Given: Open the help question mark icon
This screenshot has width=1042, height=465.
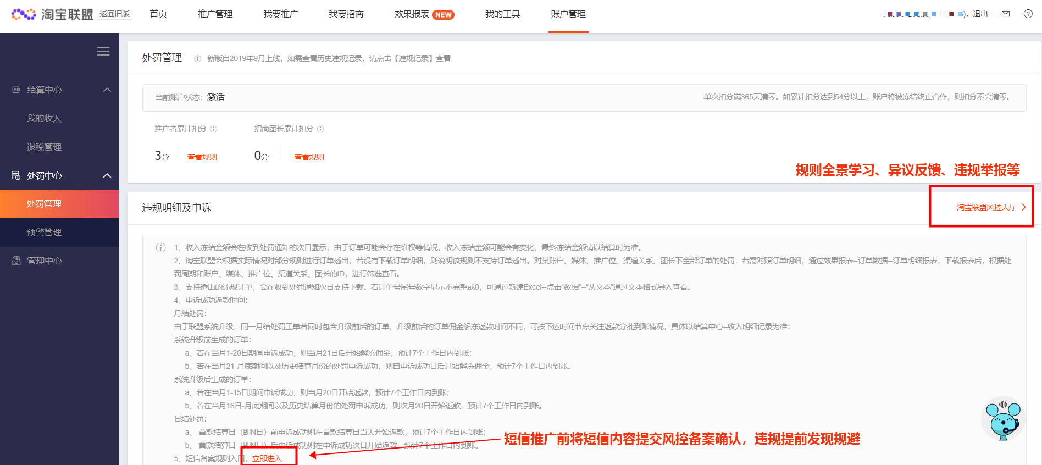Looking at the screenshot, I should (x=1028, y=14).
